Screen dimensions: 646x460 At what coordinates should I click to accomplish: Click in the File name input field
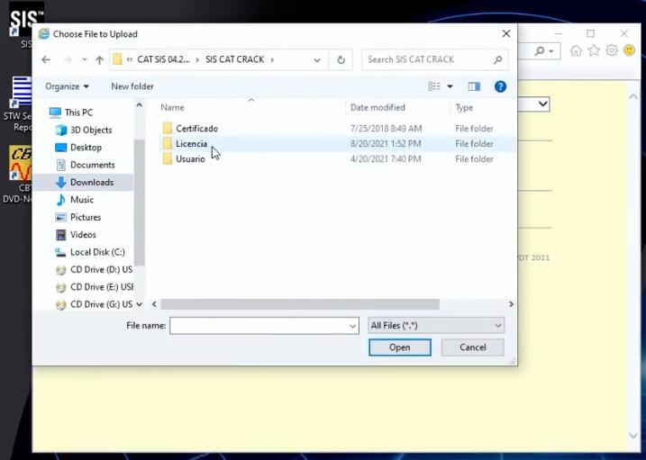tap(259, 326)
